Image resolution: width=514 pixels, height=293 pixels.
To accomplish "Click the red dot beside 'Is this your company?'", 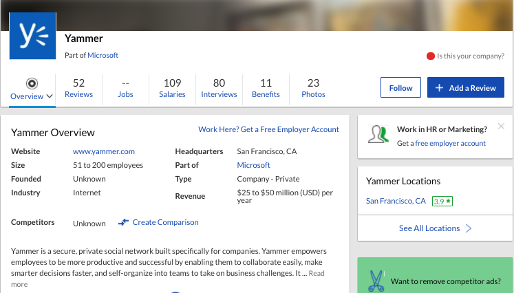I will 431,56.
